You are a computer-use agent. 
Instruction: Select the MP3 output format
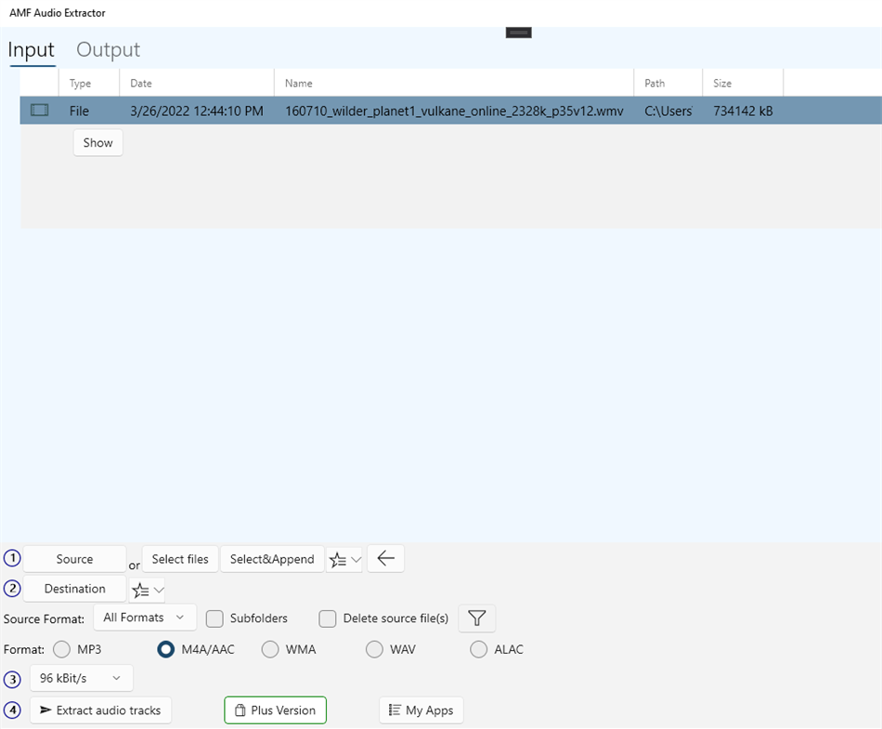(61, 649)
